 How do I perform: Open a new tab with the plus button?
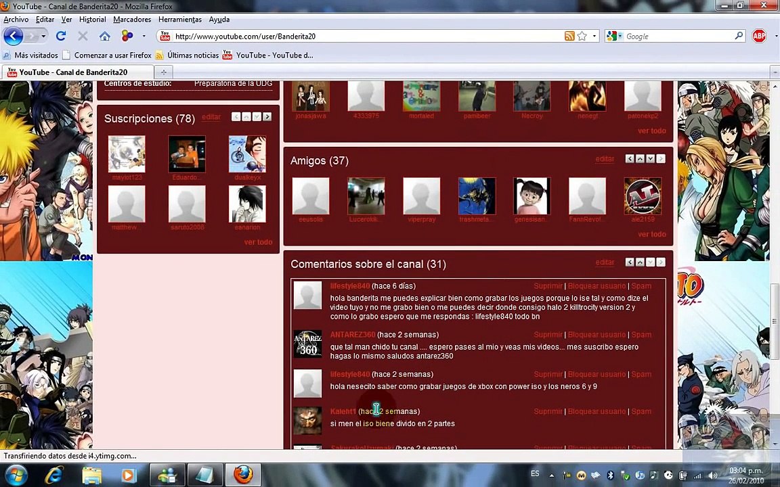[163, 72]
